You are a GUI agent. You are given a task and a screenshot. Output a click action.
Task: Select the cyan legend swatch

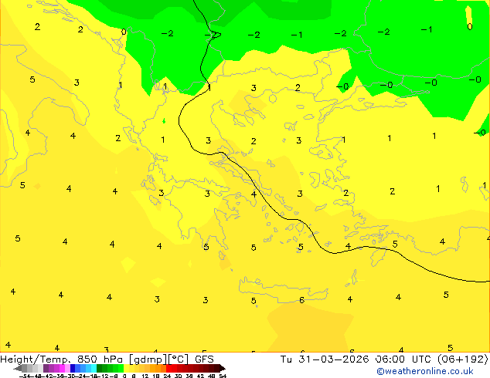[94, 368]
